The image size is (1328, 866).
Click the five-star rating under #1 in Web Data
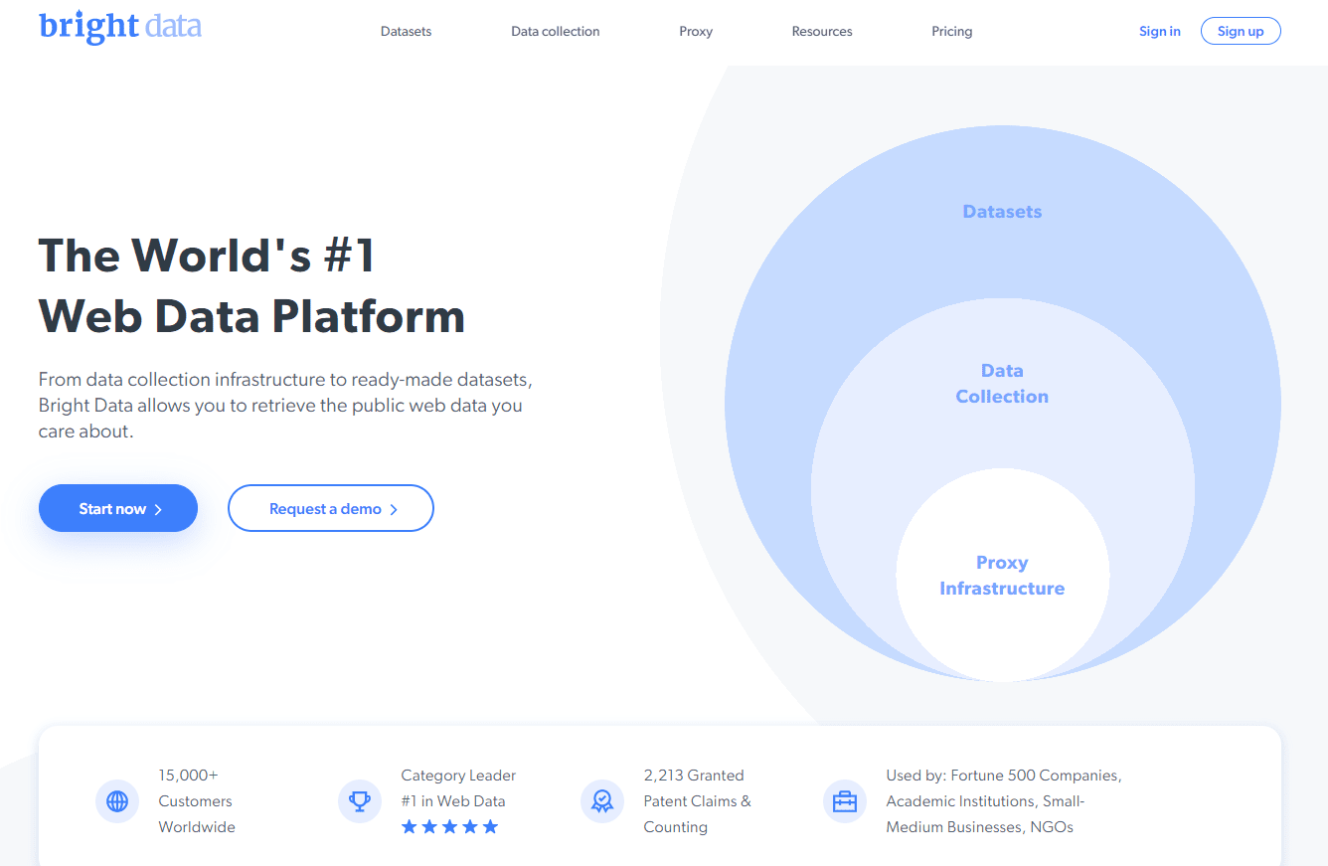[x=449, y=827]
